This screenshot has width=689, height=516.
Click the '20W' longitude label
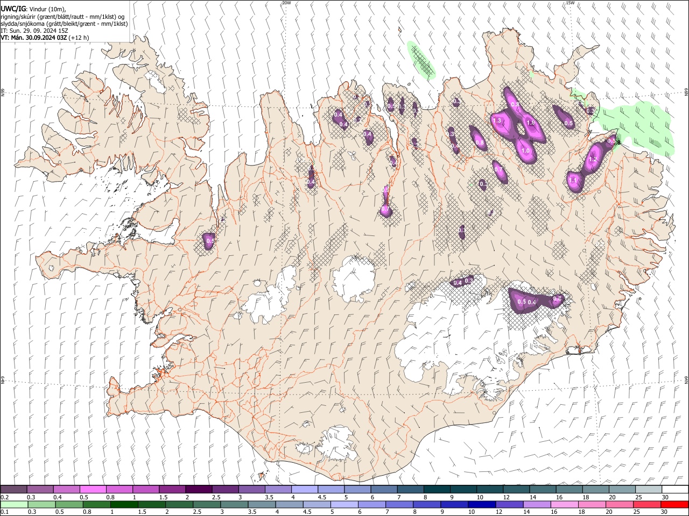click(286, 3)
